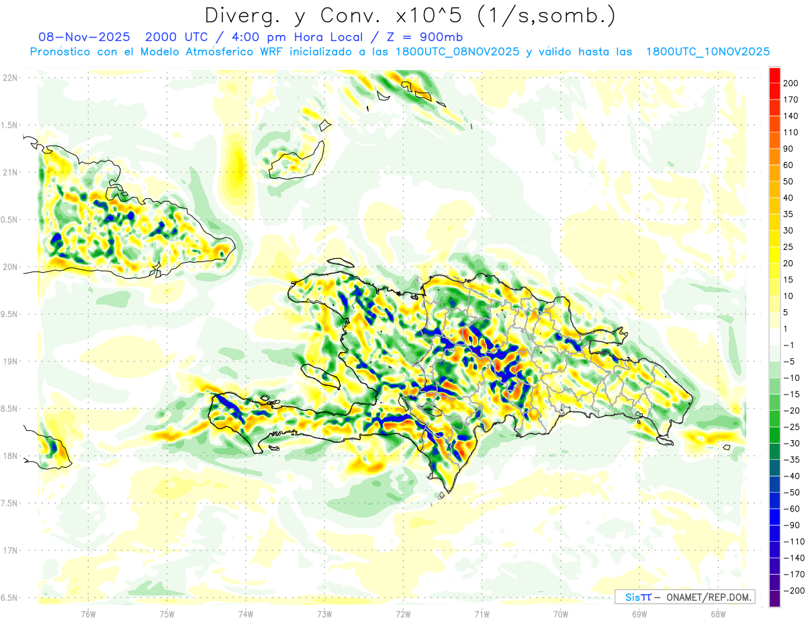The image size is (806, 623).
Task: Click the positive '90' colorbar value
Action: click(x=789, y=149)
